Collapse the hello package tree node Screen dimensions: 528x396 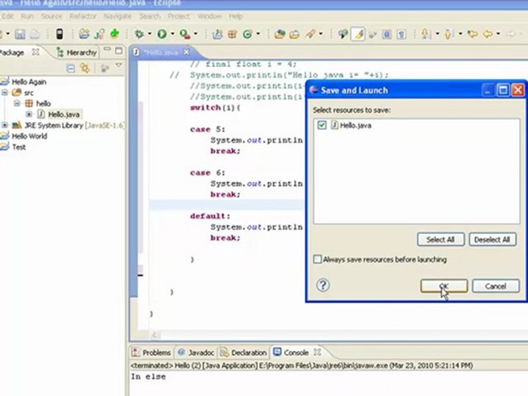[17, 103]
